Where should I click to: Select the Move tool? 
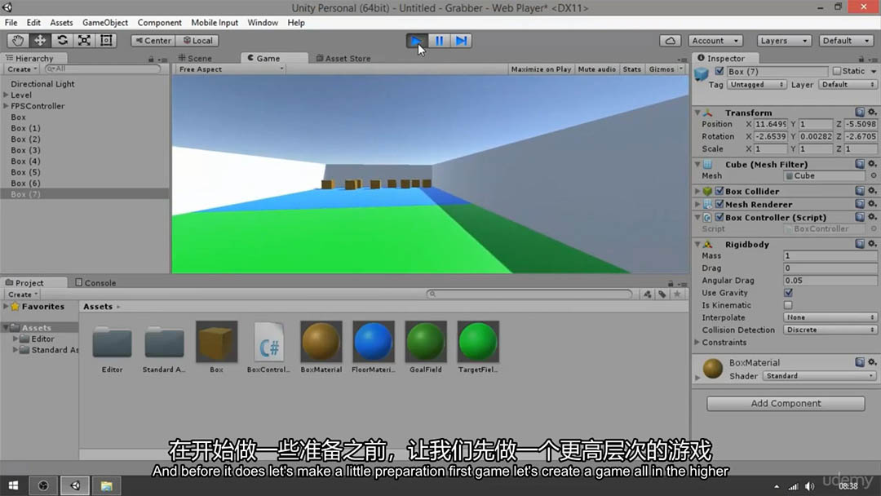click(40, 41)
